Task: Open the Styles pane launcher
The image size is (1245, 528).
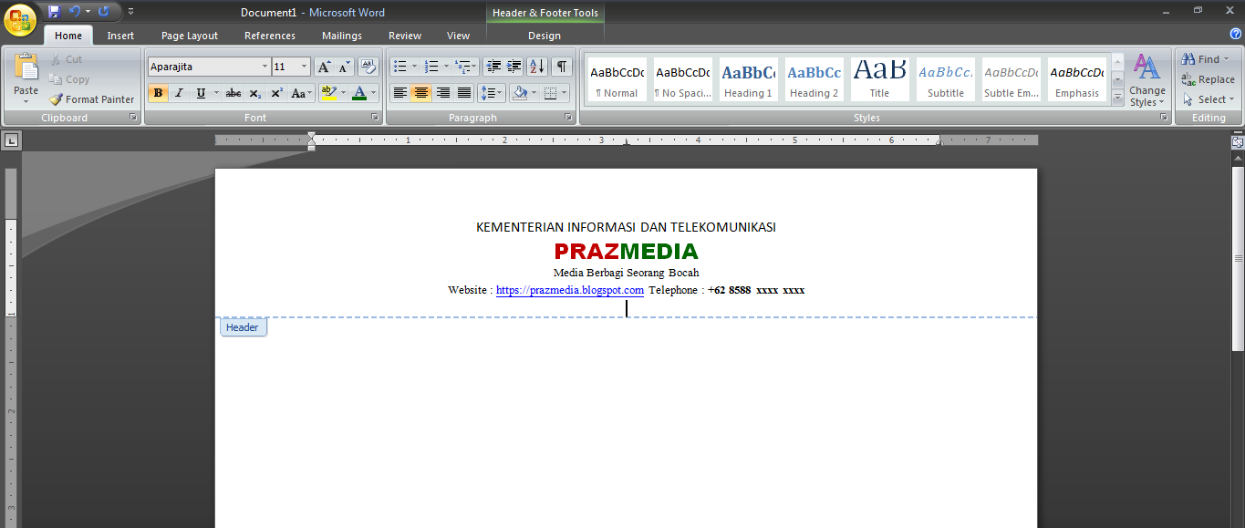Action: pyautogui.click(x=1164, y=118)
